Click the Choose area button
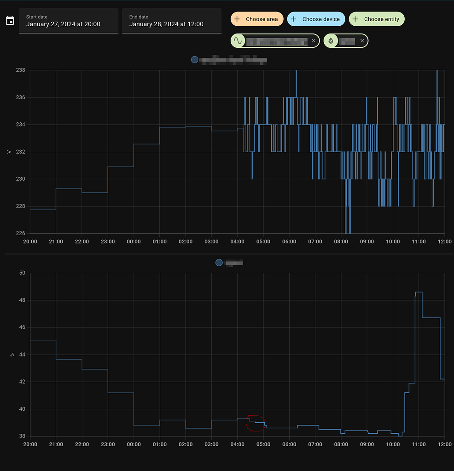The height and width of the screenshot is (471, 454). 257,19
